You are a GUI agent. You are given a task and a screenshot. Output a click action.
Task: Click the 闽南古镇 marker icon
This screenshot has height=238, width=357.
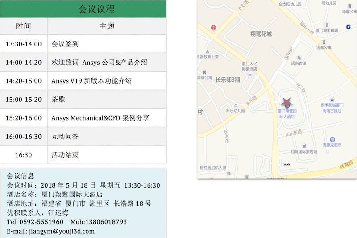[x=299, y=58]
